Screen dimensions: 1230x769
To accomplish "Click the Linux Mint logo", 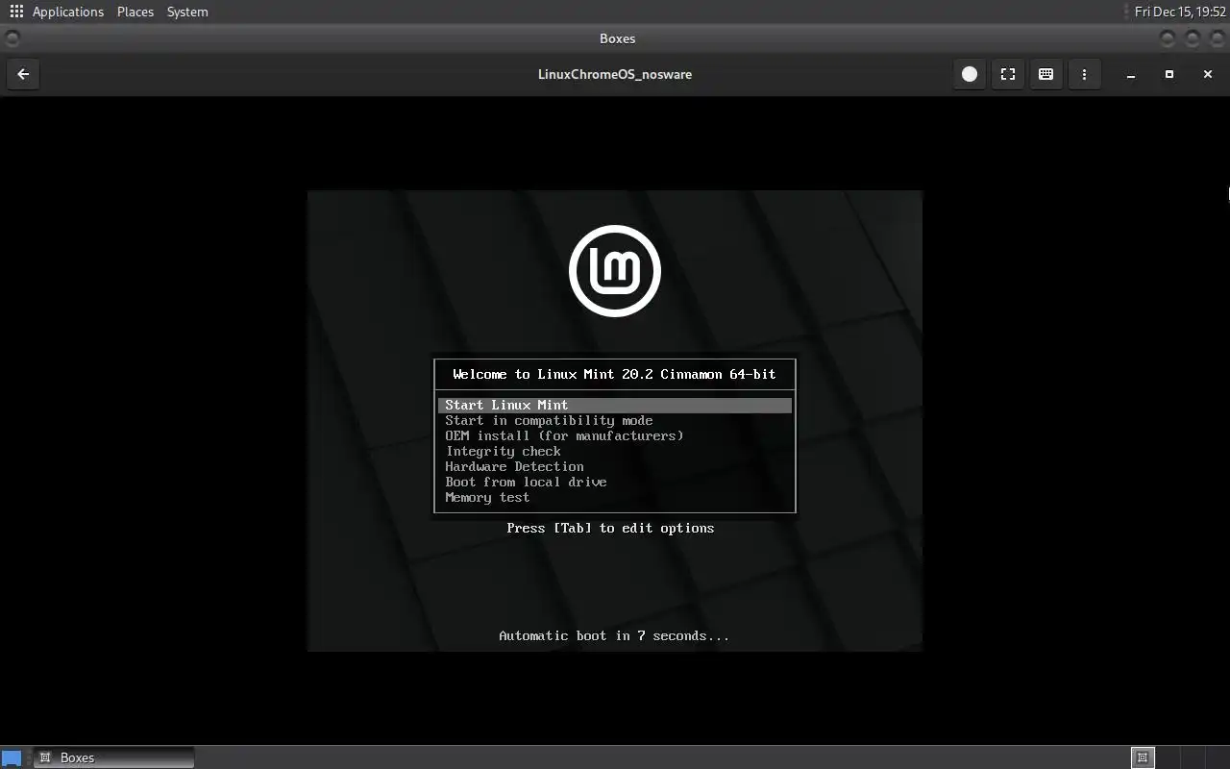I will 615,271.
